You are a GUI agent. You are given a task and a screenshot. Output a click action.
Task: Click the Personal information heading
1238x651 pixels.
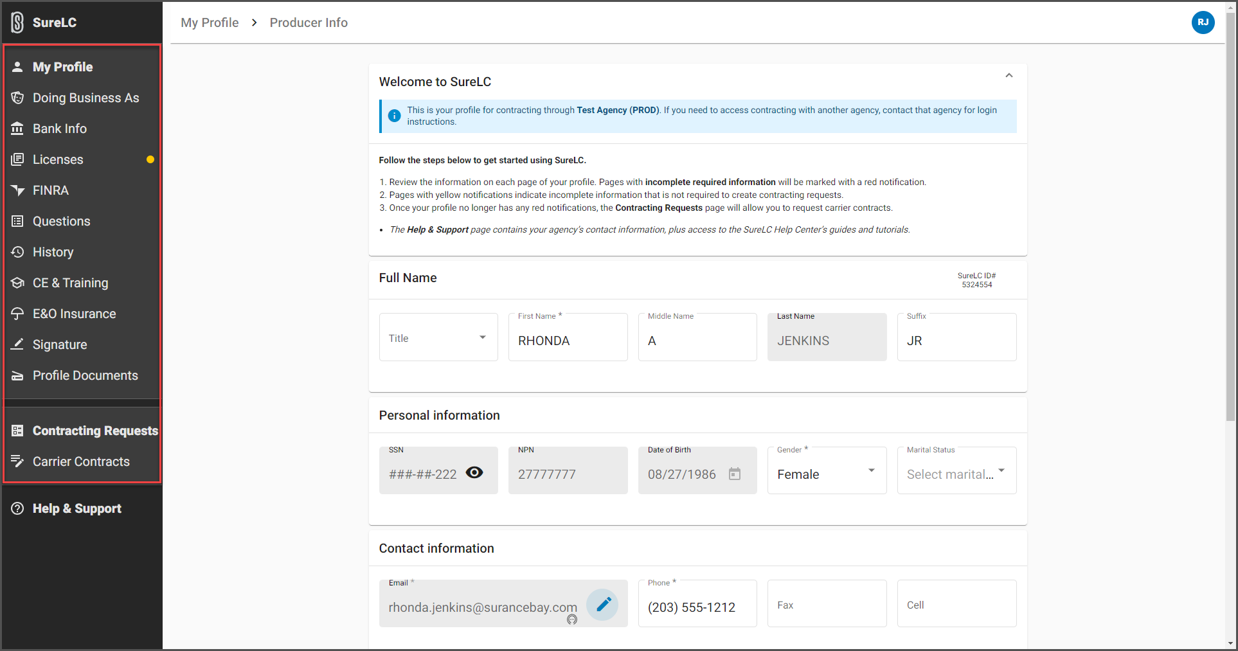(x=439, y=415)
